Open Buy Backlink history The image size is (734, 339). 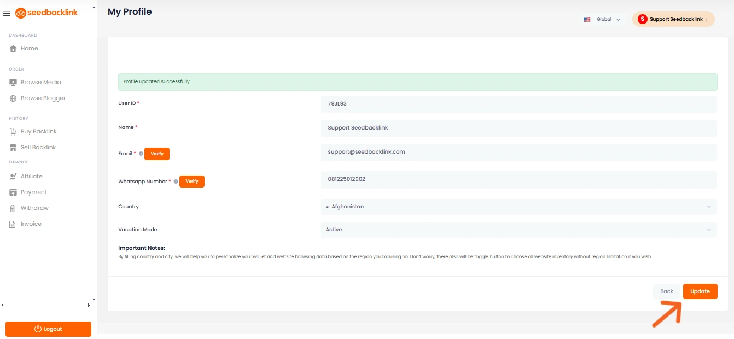38,132
